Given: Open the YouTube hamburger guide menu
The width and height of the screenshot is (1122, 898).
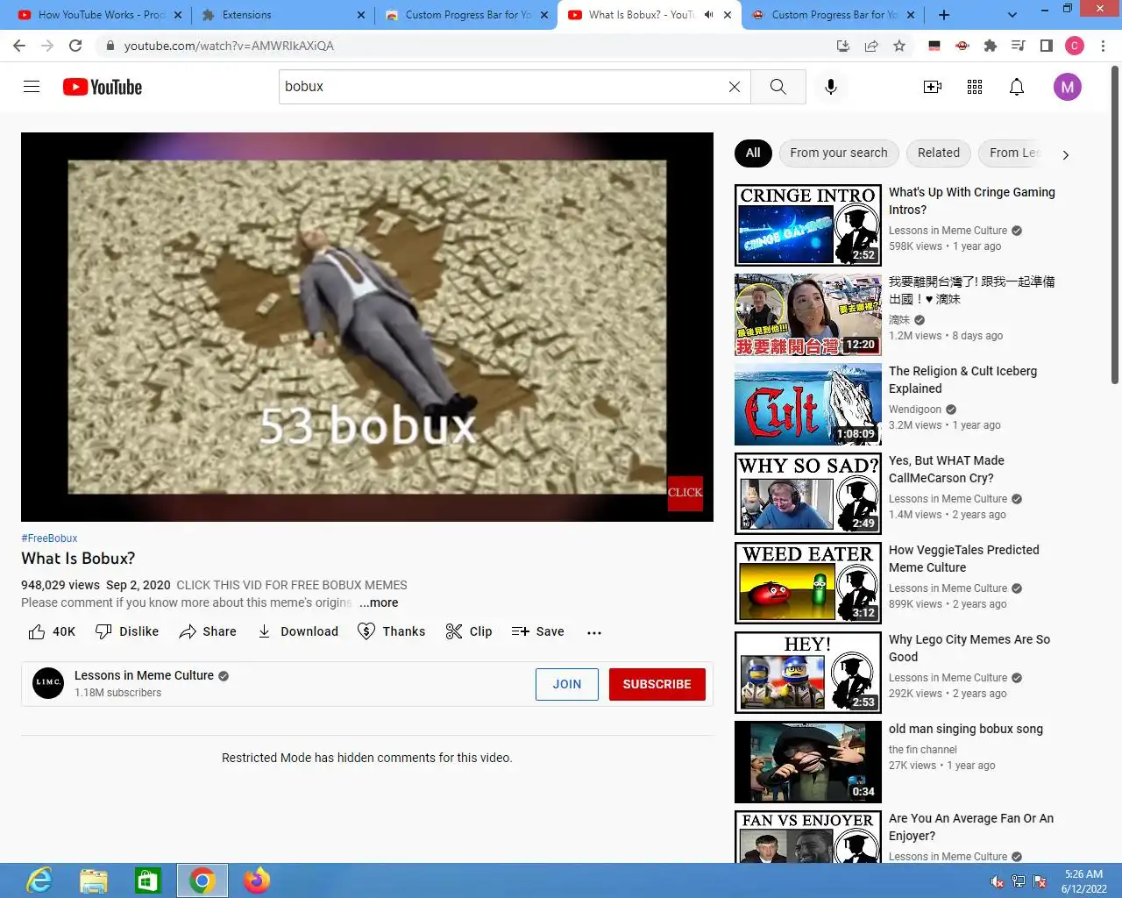Looking at the screenshot, I should 32,87.
